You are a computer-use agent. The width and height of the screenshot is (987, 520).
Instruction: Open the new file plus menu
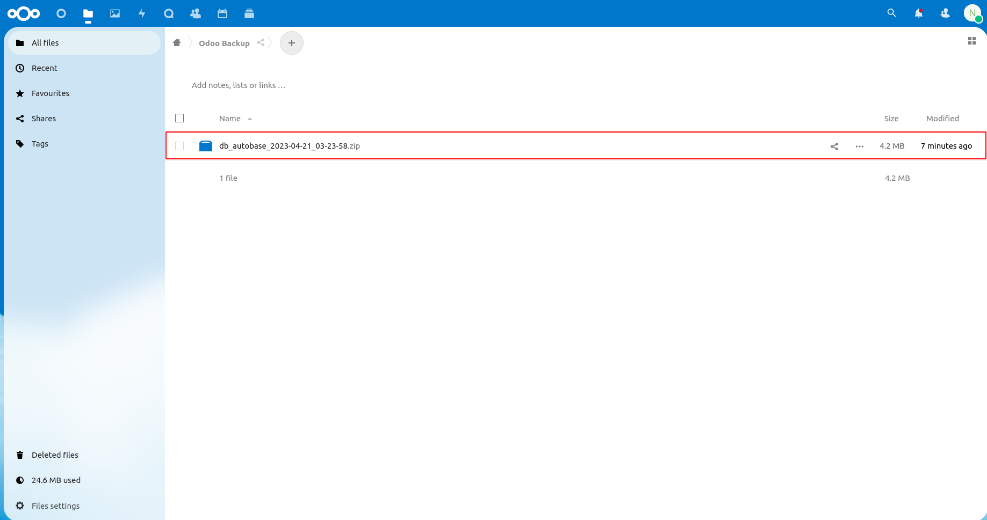pyautogui.click(x=292, y=43)
